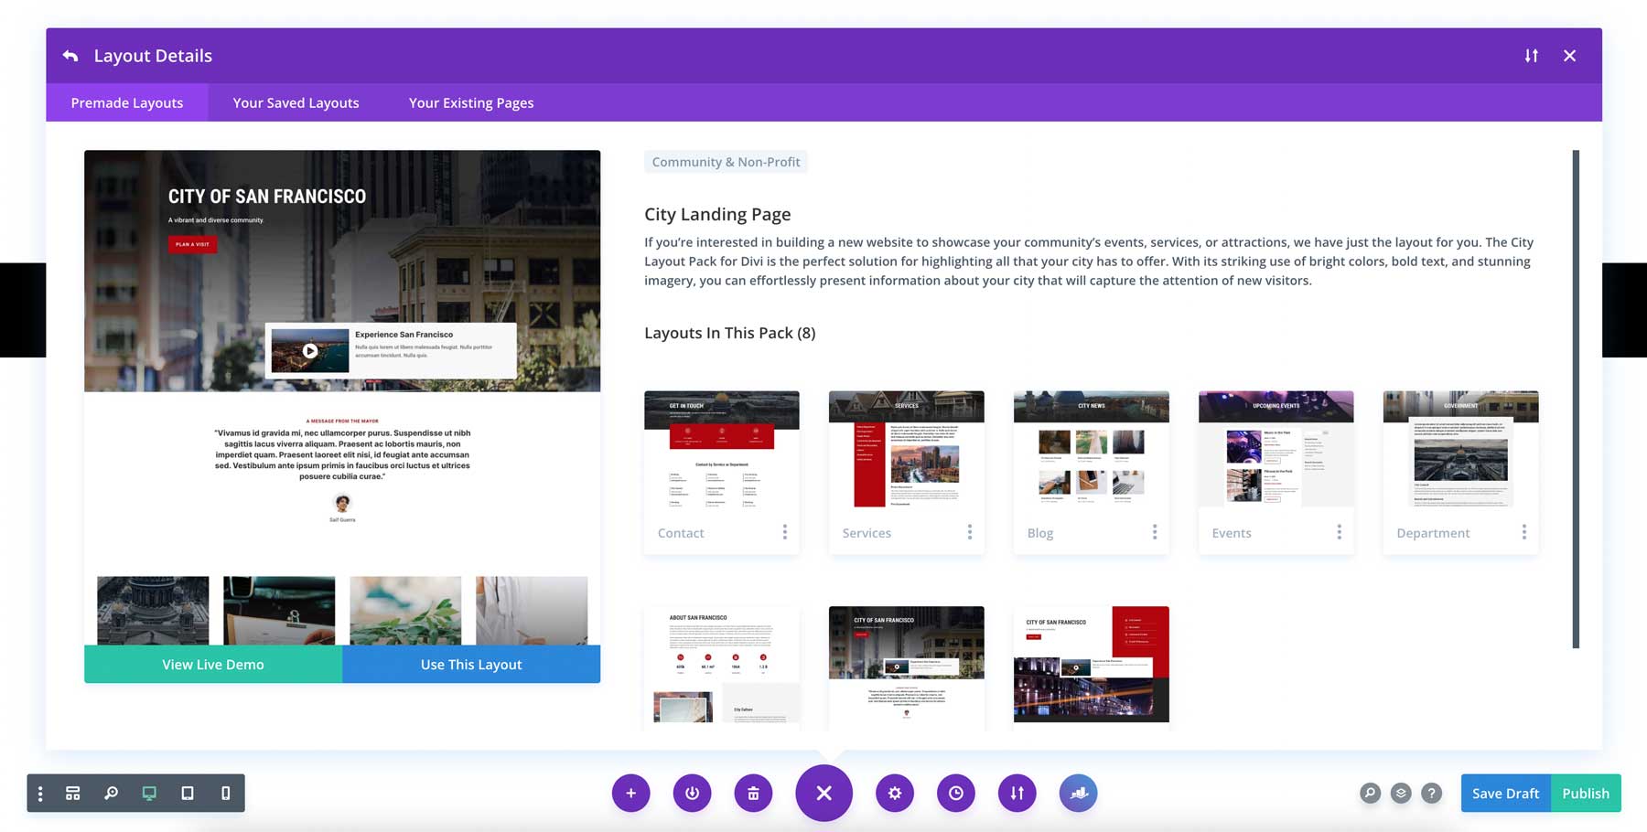Open builder help with the question mark icon
Screen dimensions: 1647x832
tap(1432, 793)
